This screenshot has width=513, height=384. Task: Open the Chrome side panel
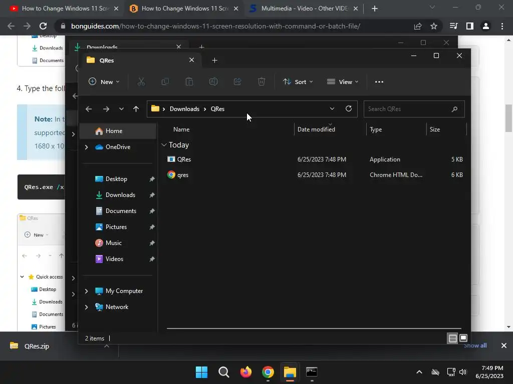point(470,26)
